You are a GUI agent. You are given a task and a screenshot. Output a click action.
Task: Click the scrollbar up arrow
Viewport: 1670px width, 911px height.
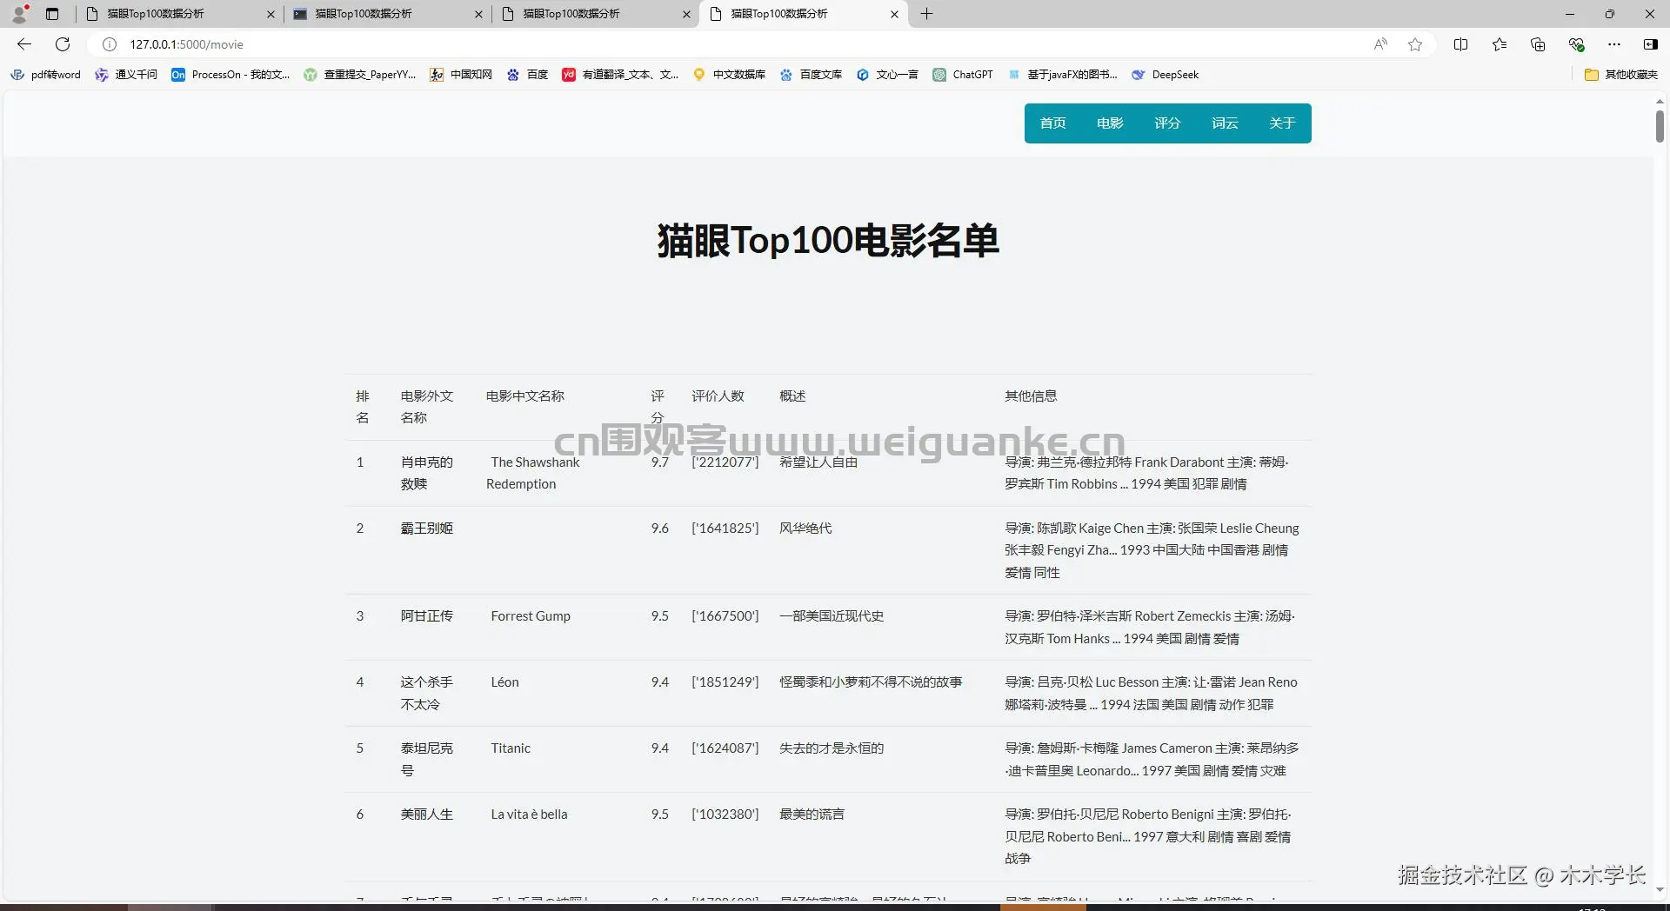click(1660, 102)
